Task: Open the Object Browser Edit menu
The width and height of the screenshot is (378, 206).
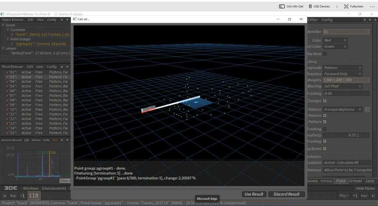Action: pos(30,20)
